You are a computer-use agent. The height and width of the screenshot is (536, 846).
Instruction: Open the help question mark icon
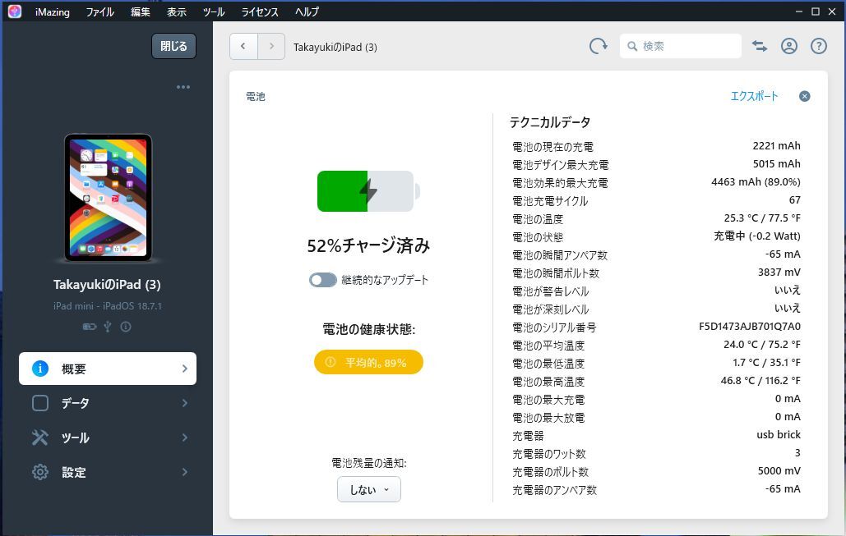819,46
